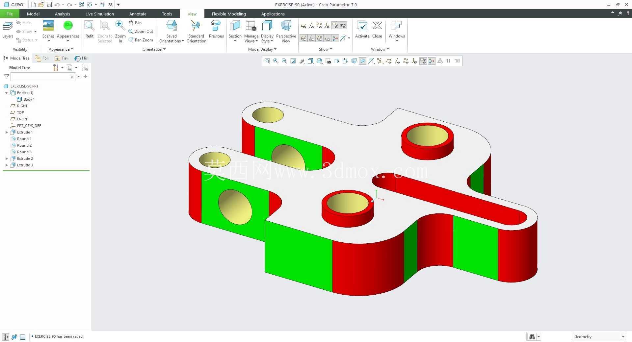Click the New file icon in quick access toolbar
The width and height of the screenshot is (632, 342).
click(x=33, y=5)
